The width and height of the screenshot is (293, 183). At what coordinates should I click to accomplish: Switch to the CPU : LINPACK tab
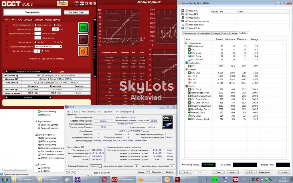tap(25, 20)
